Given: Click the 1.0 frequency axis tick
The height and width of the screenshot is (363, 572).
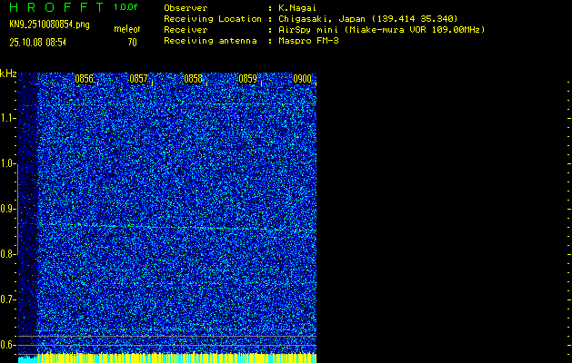Looking at the screenshot, I should 8,163.
